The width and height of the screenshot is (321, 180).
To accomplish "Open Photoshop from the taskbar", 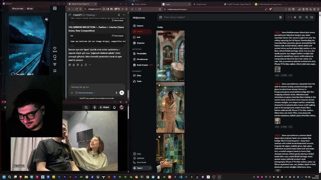I will tap(59, 177).
